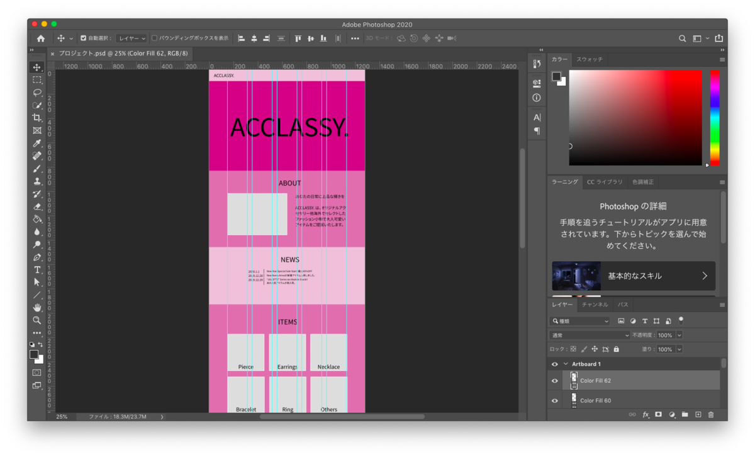Click the create new group folder icon
This screenshot has width=755, height=457.
point(685,415)
